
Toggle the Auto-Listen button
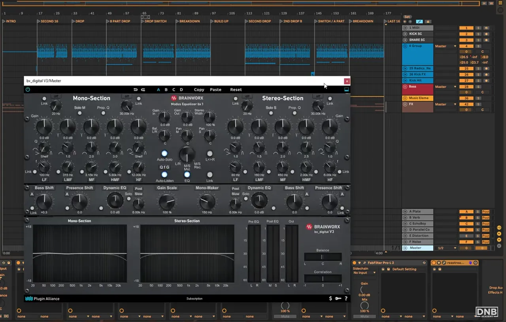pos(164,174)
